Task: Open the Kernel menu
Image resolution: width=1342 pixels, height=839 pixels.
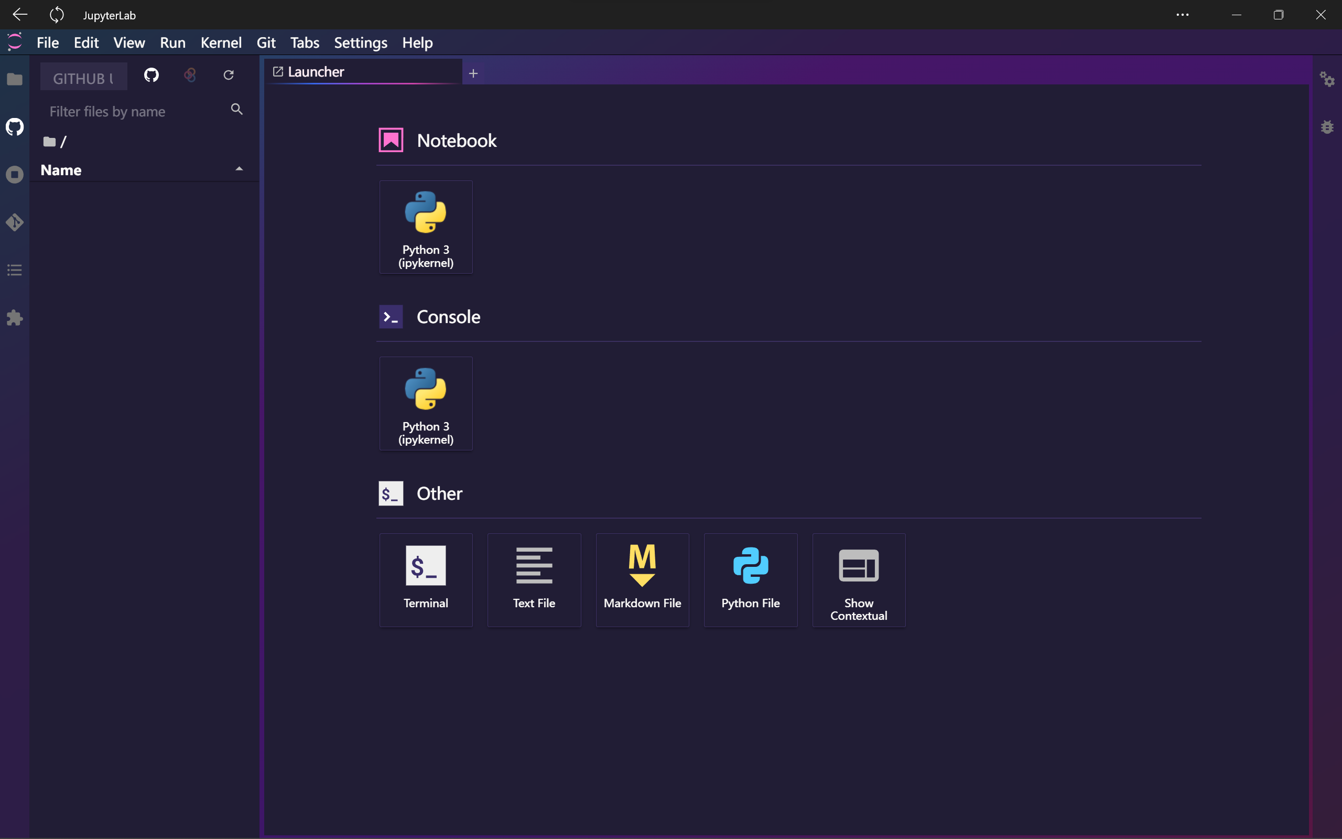Action: point(221,42)
